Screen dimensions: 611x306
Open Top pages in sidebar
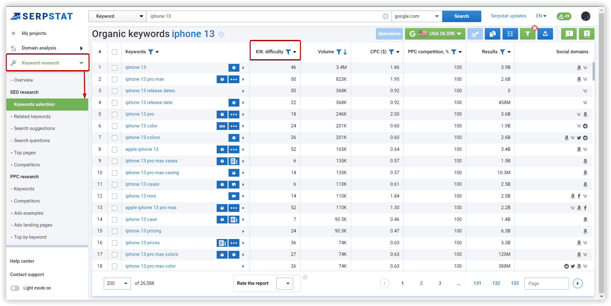coord(25,153)
